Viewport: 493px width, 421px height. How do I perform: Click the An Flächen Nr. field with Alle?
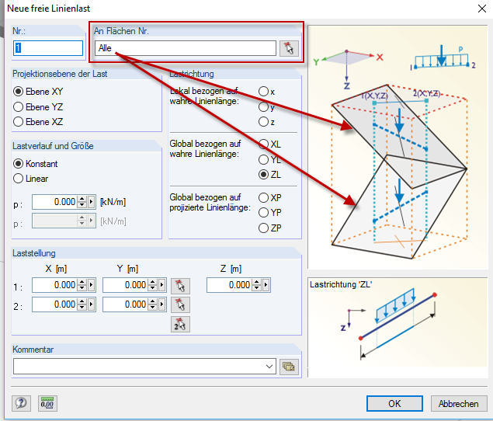pos(186,48)
